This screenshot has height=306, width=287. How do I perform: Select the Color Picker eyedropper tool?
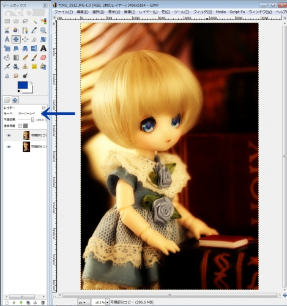pos(34,30)
